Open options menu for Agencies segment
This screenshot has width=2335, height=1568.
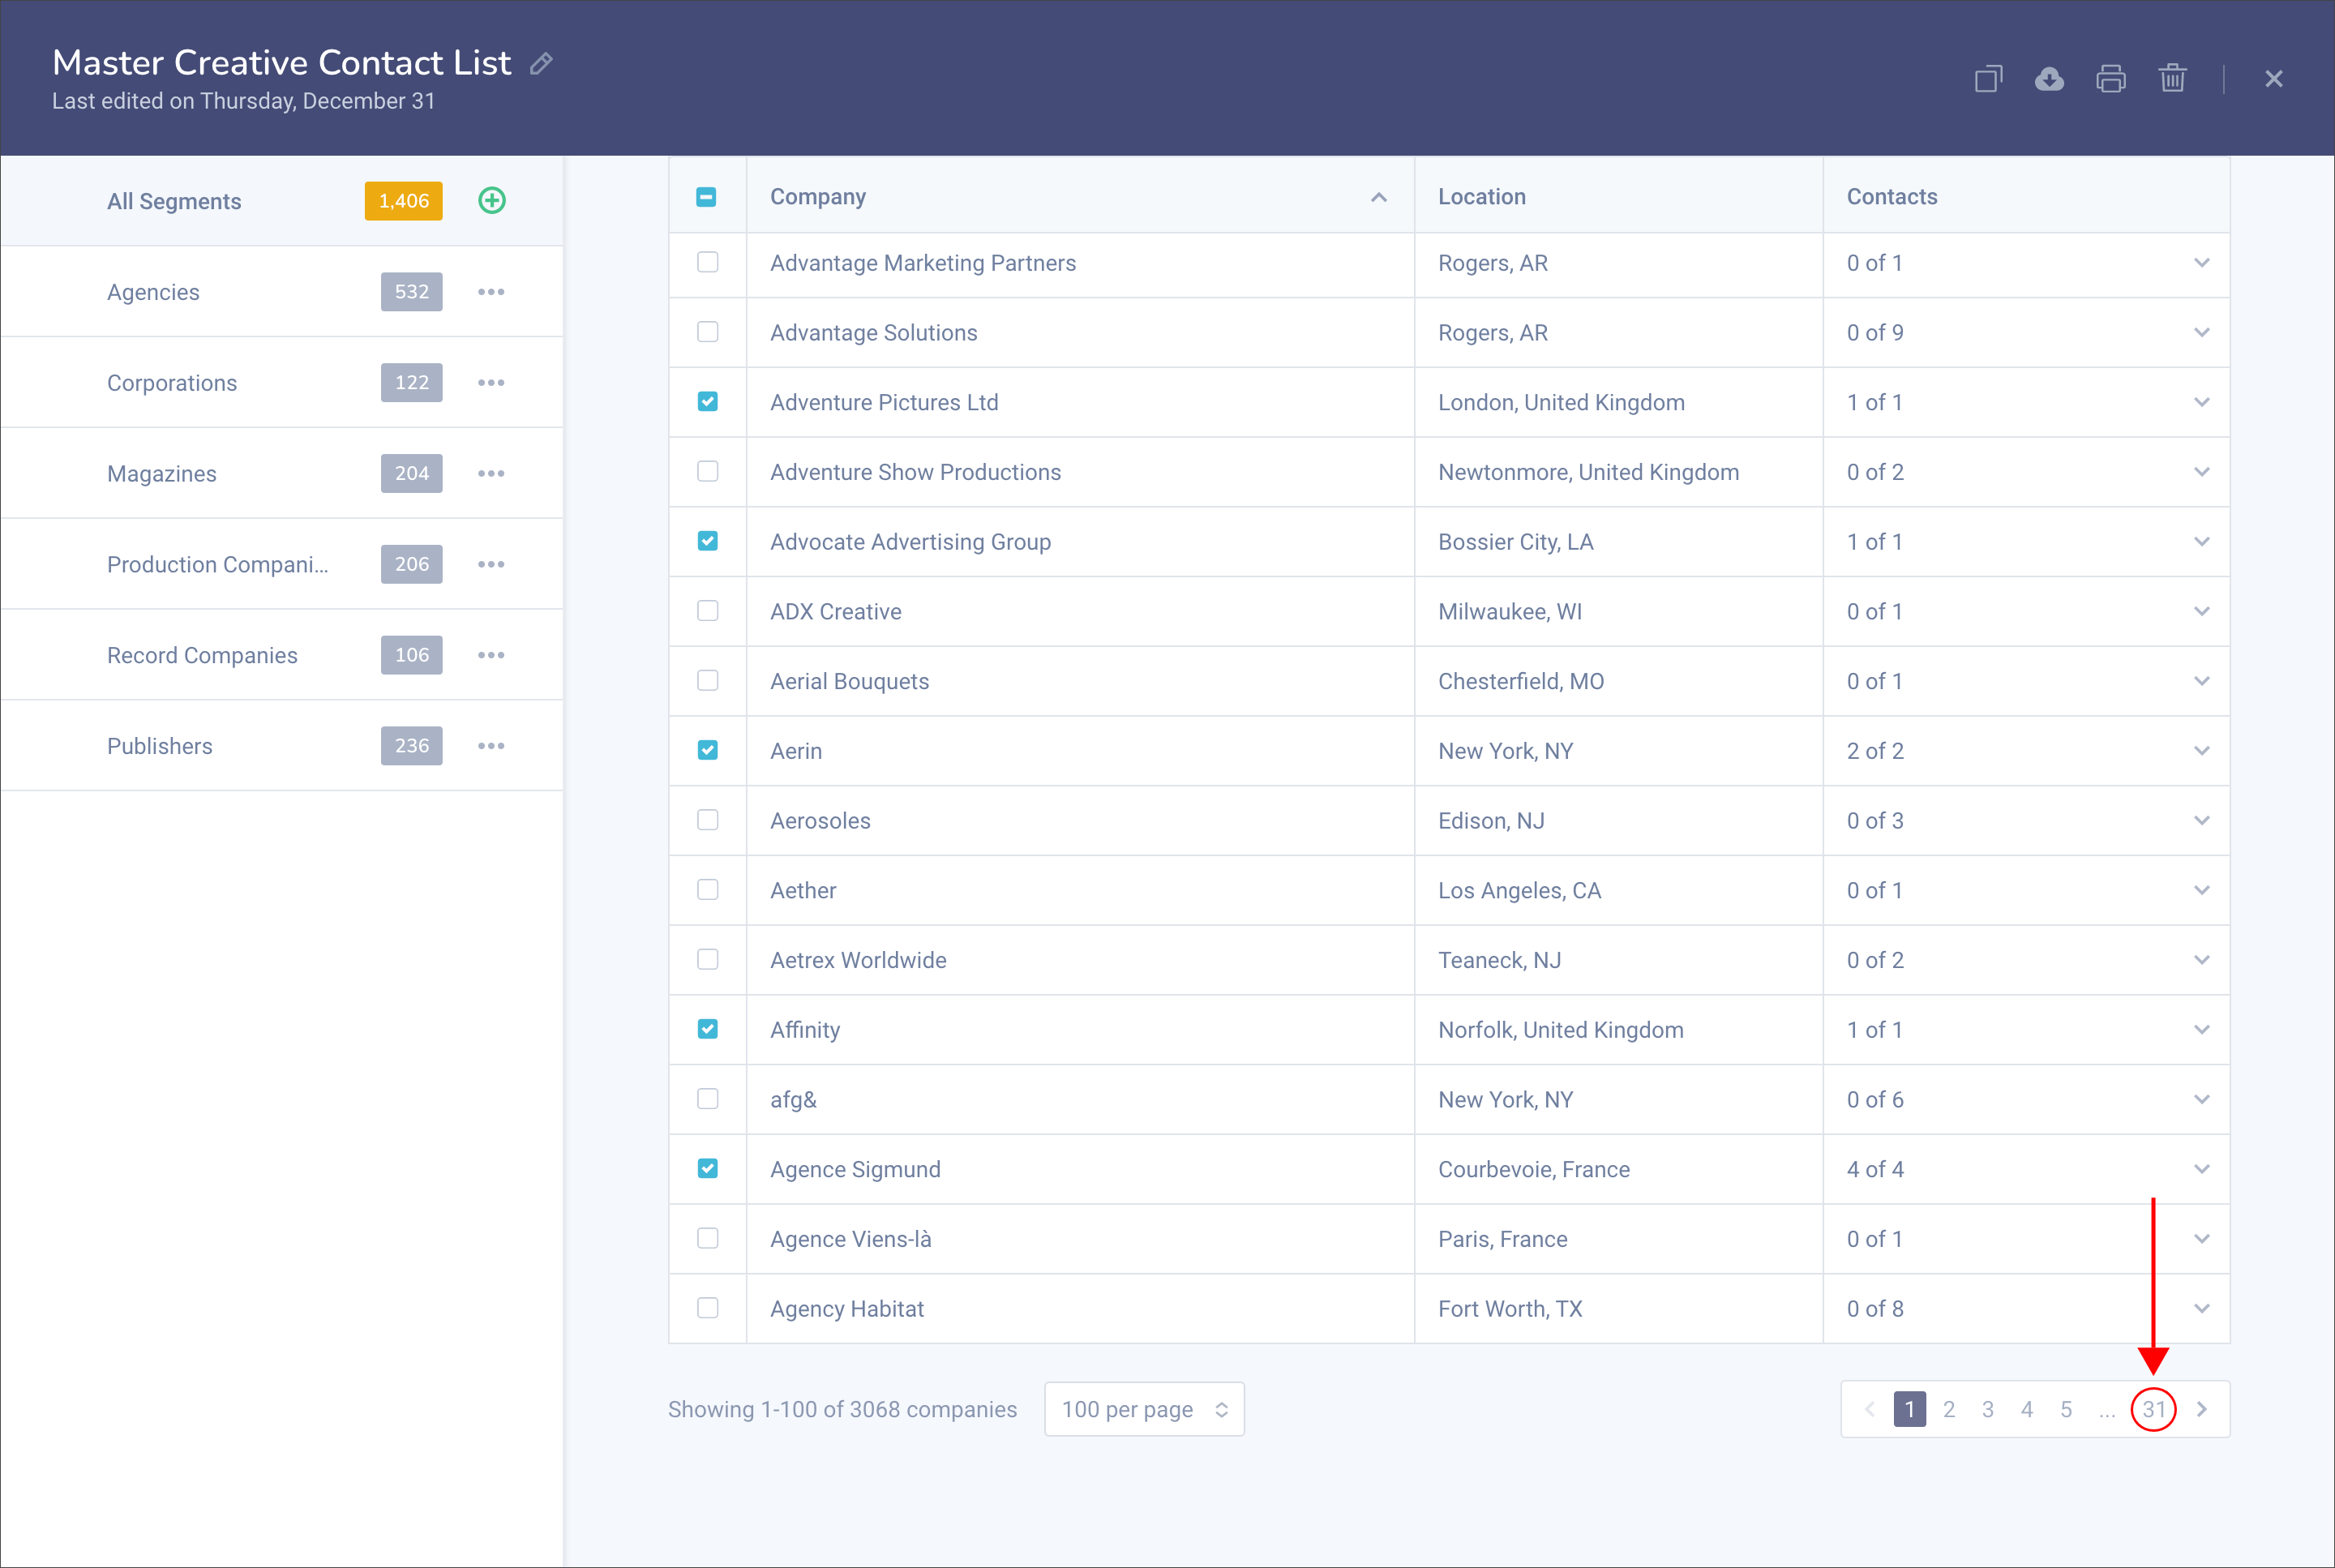[491, 292]
